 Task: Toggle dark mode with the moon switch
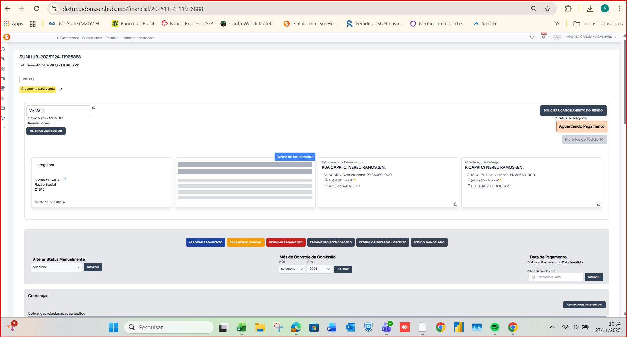coord(557,37)
